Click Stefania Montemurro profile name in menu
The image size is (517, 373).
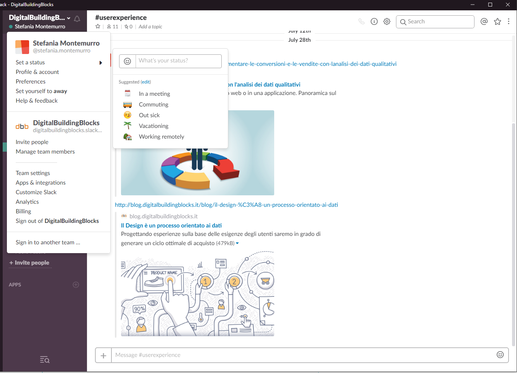pyautogui.click(x=66, y=43)
